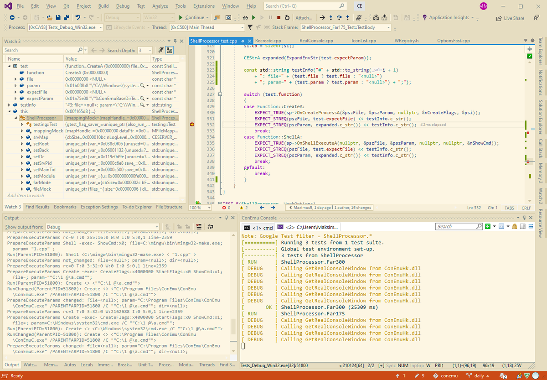Click the Save All icon
Image resolution: width=547 pixels, height=380 pixels.
[x=67, y=18]
